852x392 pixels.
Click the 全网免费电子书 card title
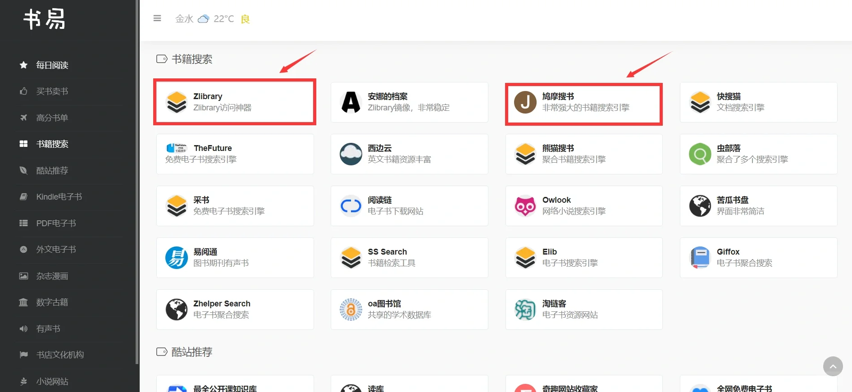744,388
